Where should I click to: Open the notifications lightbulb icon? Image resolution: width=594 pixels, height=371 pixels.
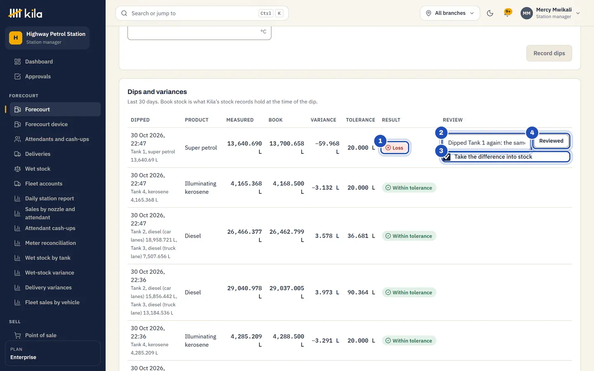pyautogui.click(x=508, y=13)
